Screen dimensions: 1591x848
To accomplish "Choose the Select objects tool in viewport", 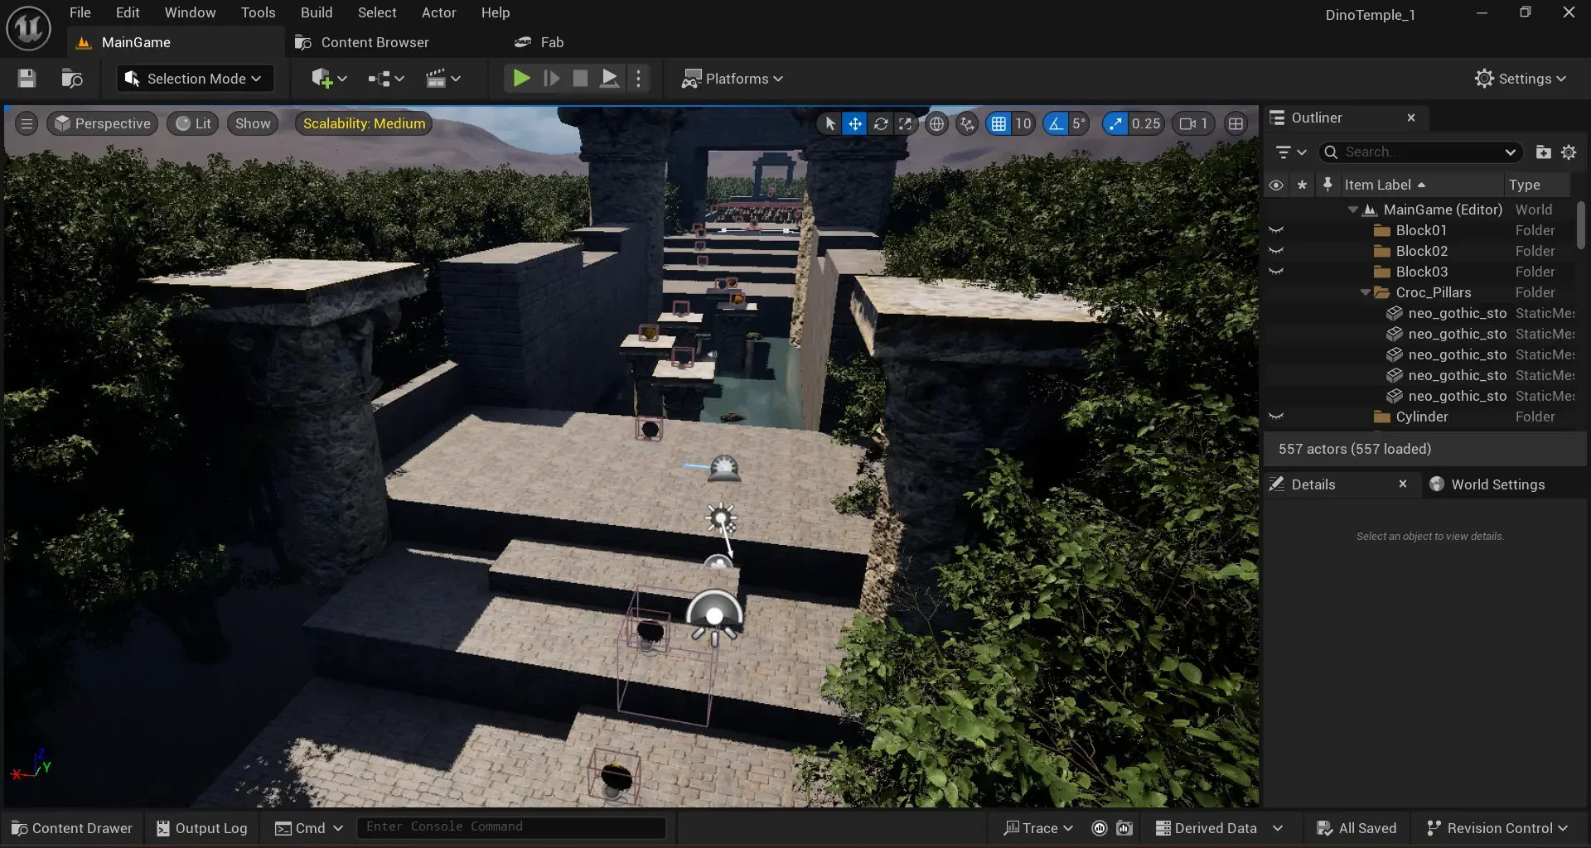I will pyautogui.click(x=829, y=123).
